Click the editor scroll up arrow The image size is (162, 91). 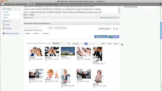119,10
